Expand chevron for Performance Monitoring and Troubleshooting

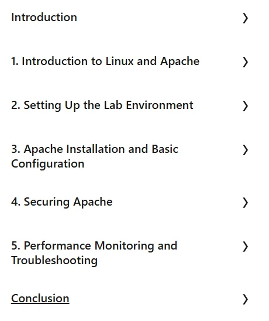click(x=245, y=247)
